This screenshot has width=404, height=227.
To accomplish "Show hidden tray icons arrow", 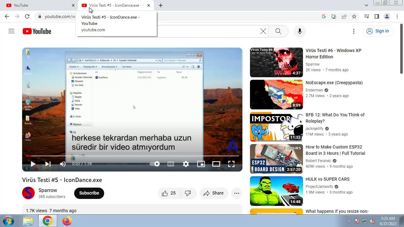I will click(x=349, y=221).
